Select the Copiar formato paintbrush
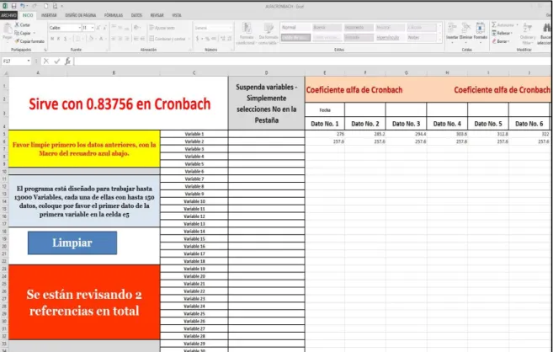The height and width of the screenshot is (352, 553). tap(17, 41)
